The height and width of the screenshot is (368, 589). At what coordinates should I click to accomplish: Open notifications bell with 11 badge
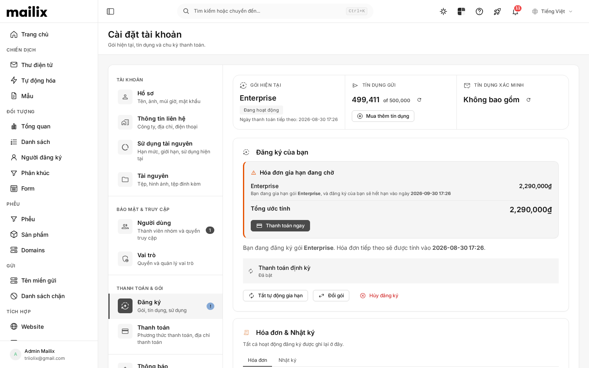pos(516,11)
